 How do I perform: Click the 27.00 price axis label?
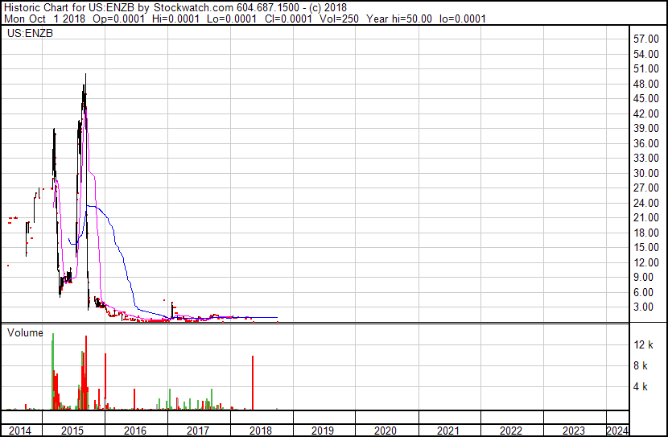point(646,188)
